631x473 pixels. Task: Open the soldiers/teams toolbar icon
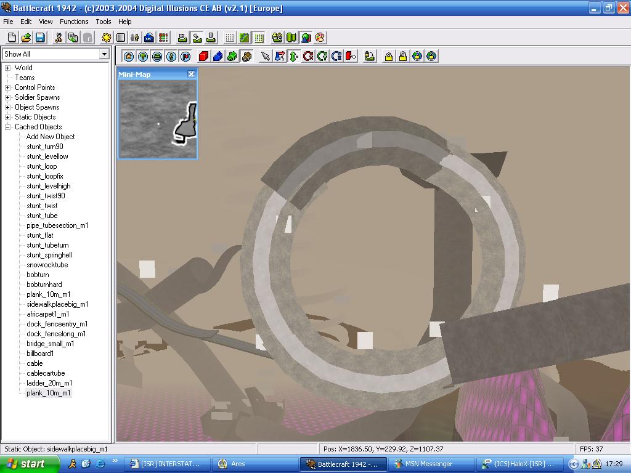135,38
